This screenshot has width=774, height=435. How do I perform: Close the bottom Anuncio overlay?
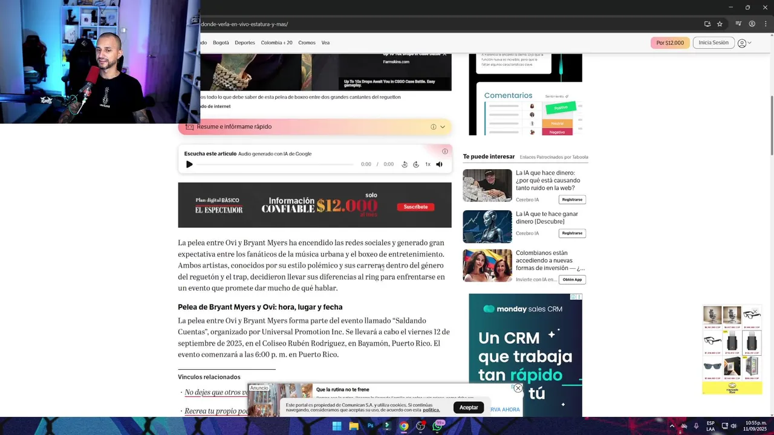pos(518,388)
